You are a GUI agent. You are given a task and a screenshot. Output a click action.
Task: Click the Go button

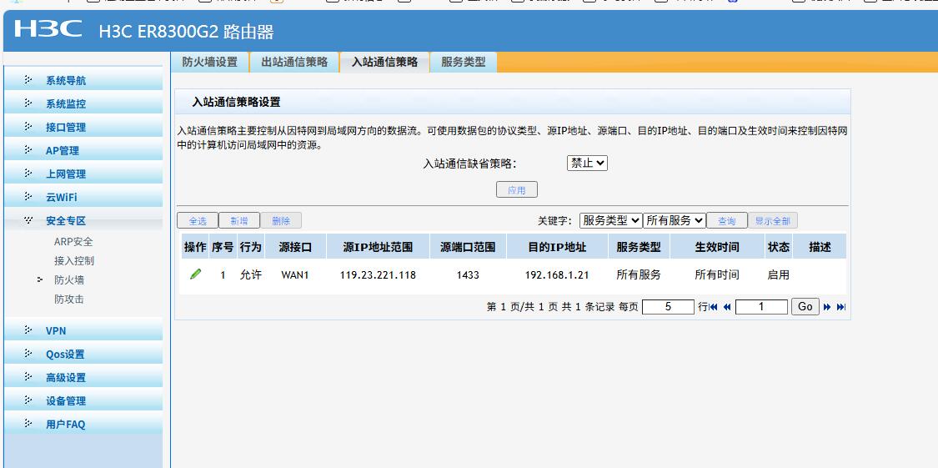coord(805,306)
